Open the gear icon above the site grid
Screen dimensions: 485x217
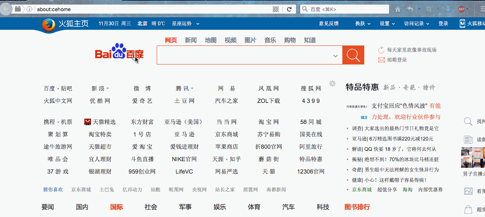(x=332, y=83)
